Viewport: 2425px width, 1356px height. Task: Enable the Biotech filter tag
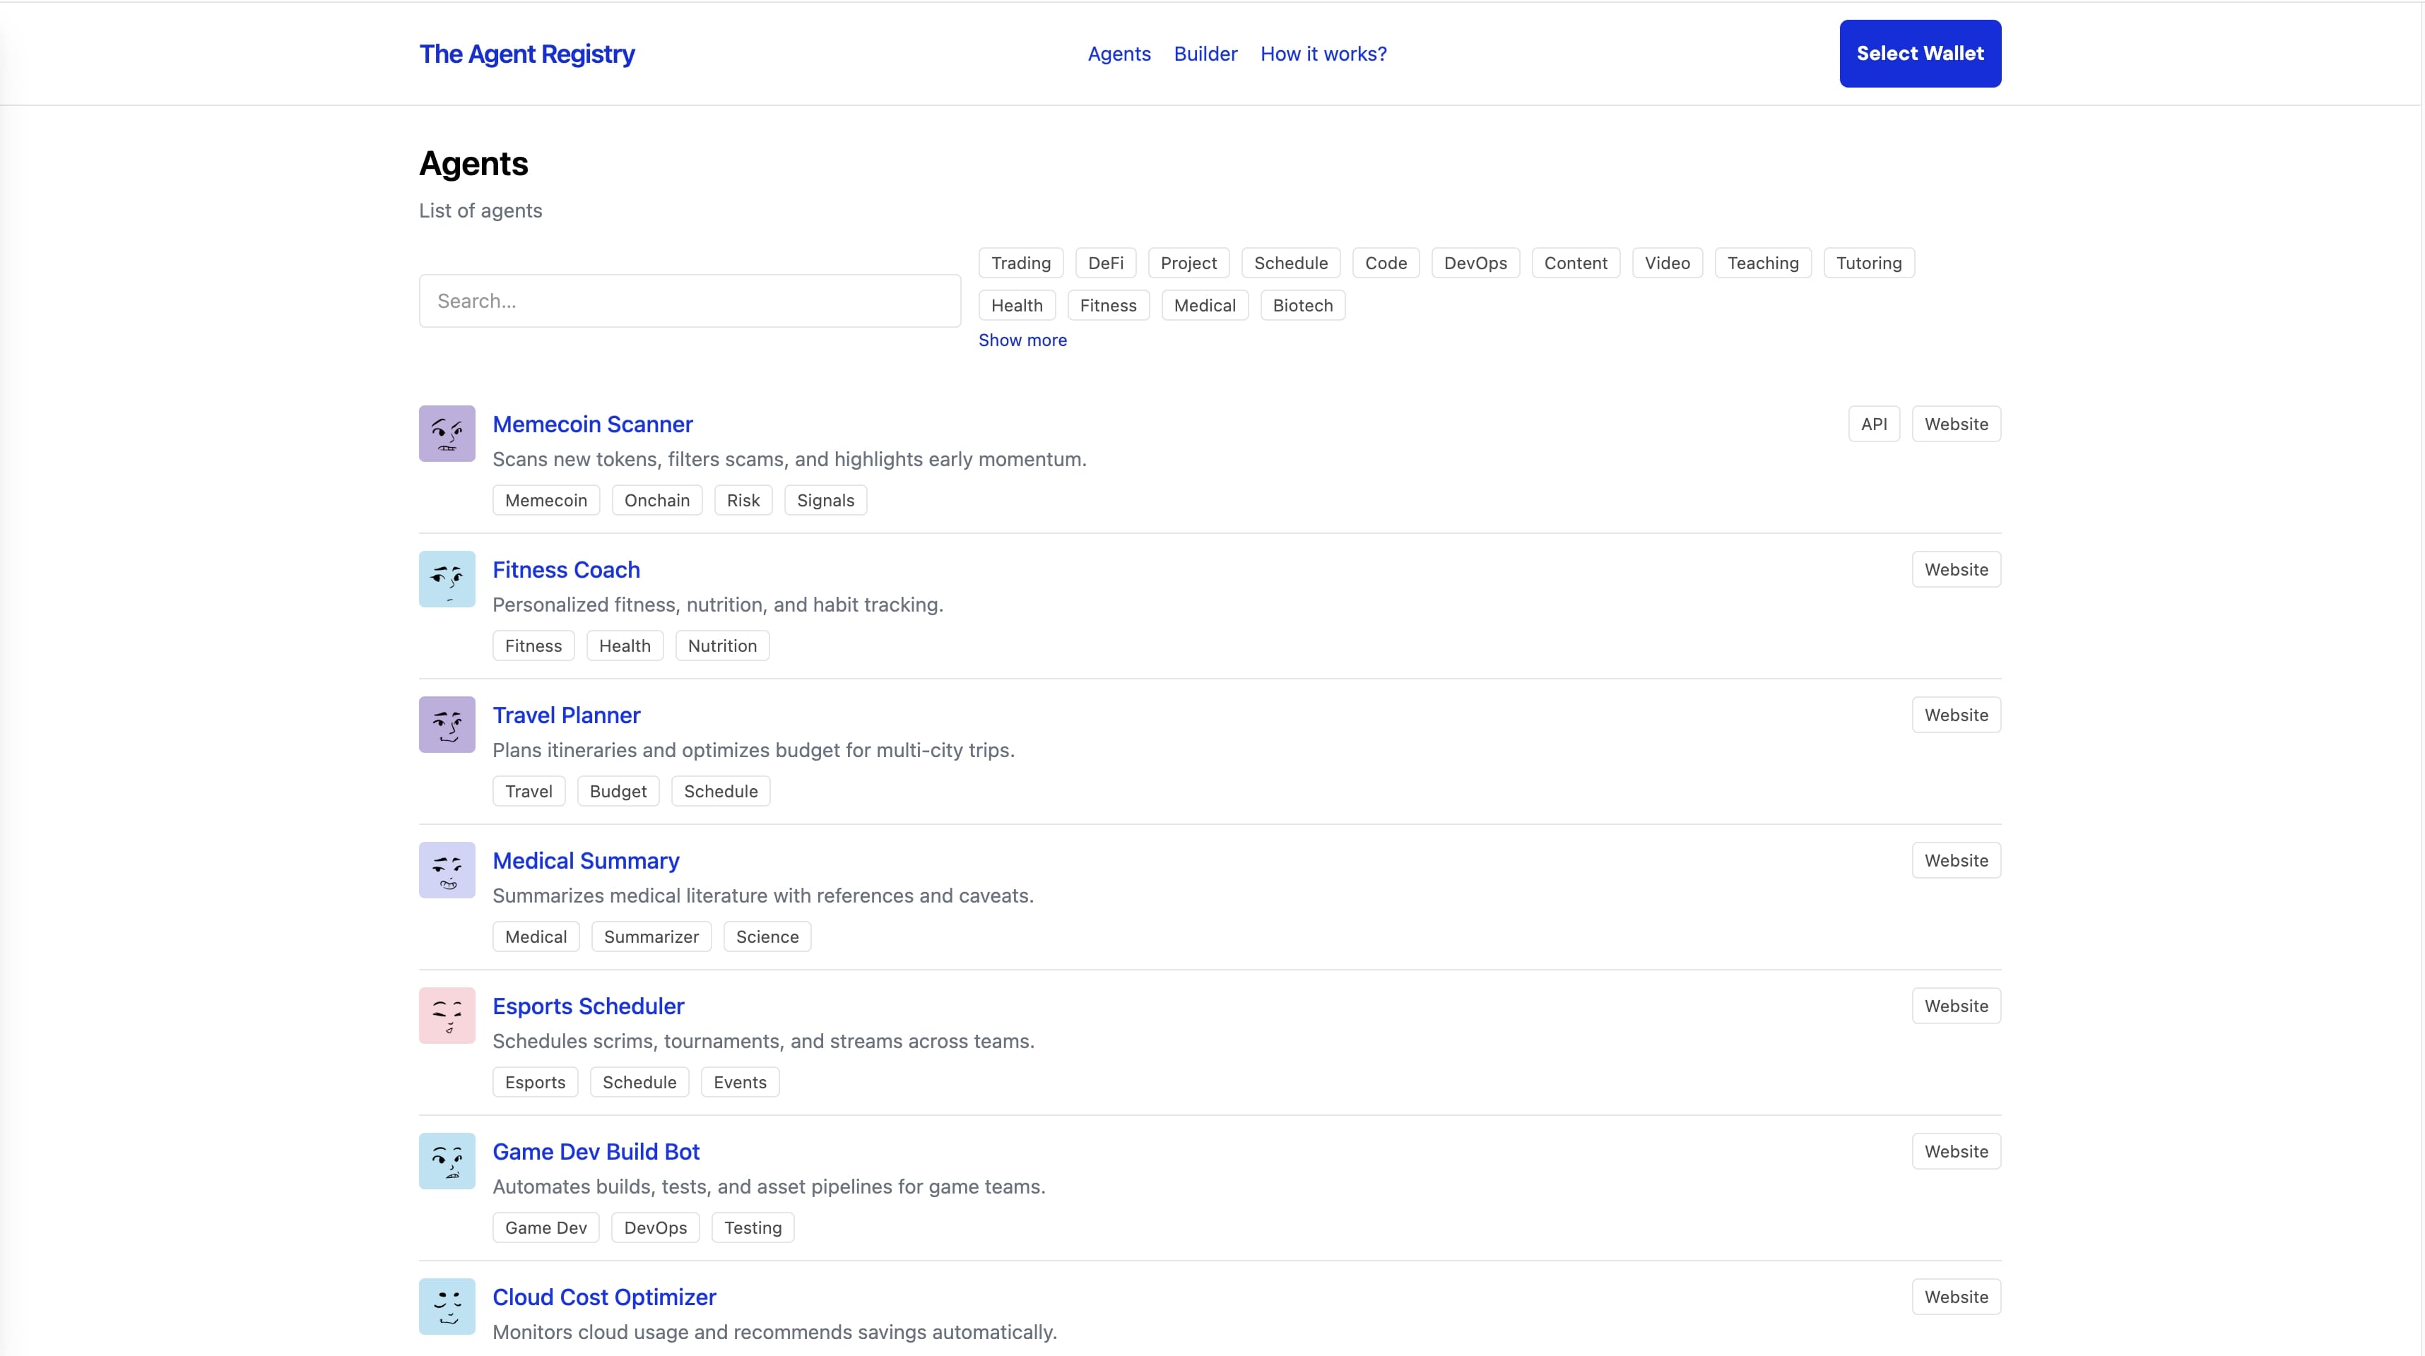point(1302,305)
